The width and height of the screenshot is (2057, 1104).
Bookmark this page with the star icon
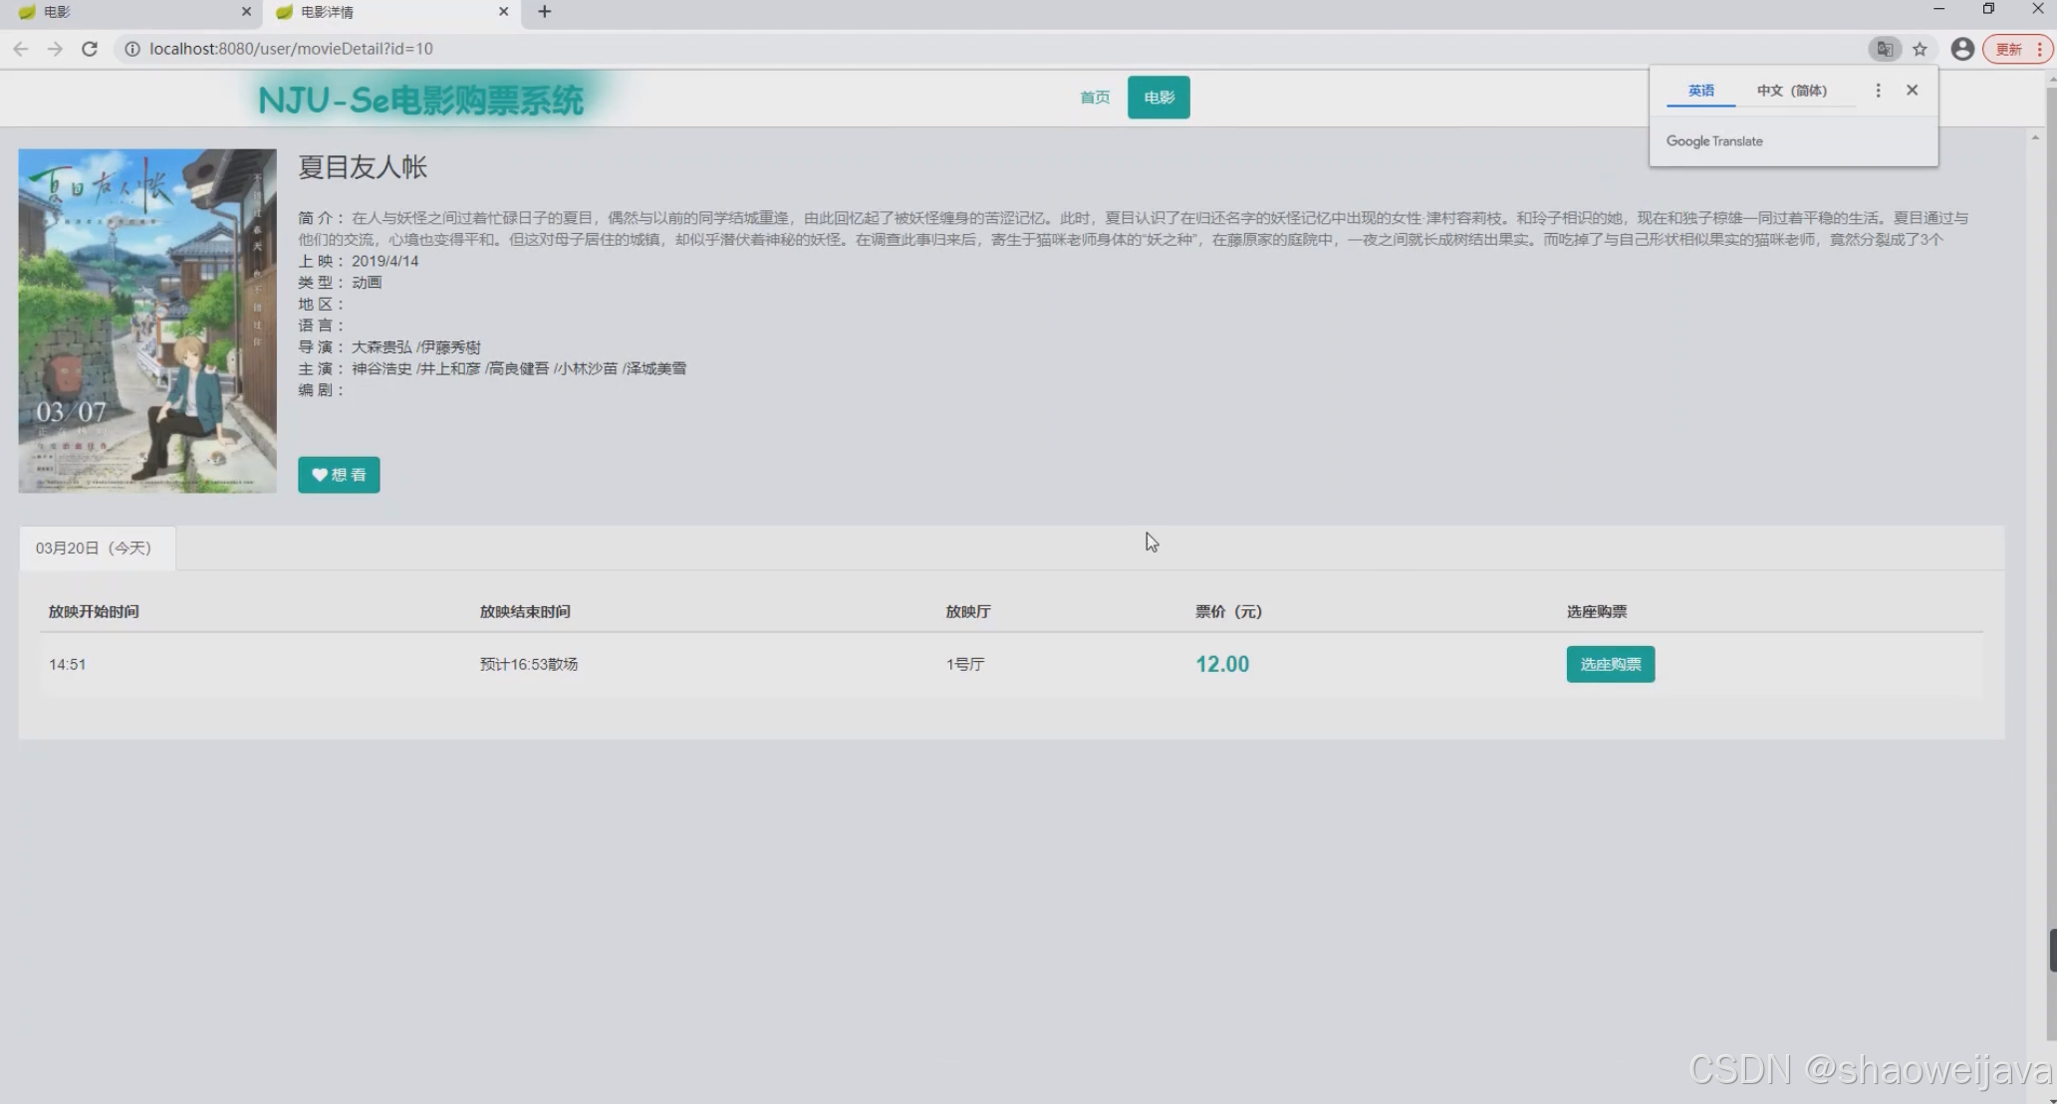pyautogui.click(x=1920, y=49)
